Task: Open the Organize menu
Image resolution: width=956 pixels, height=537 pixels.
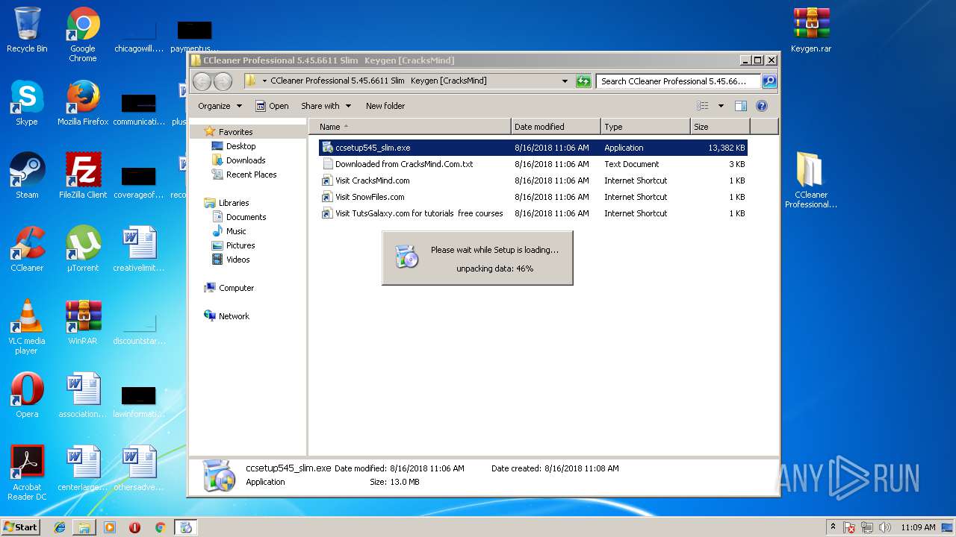Action: (220, 106)
